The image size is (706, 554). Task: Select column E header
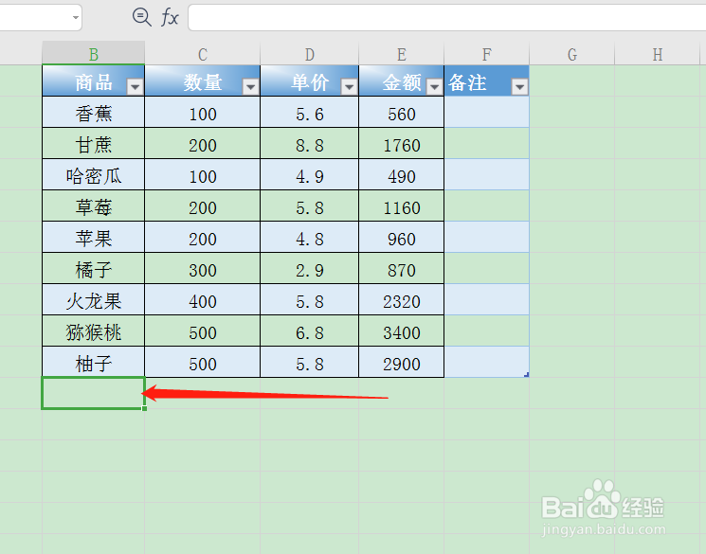point(401,54)
